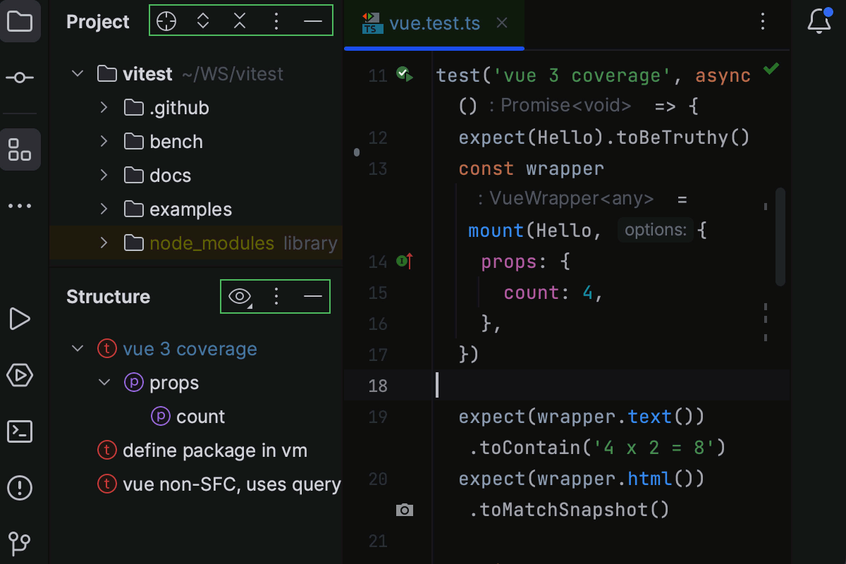
Task: Run test from gutter icon at line 11
Action: pos(405,74)
